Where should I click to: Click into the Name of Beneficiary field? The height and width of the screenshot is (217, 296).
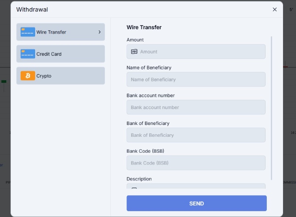196,79
